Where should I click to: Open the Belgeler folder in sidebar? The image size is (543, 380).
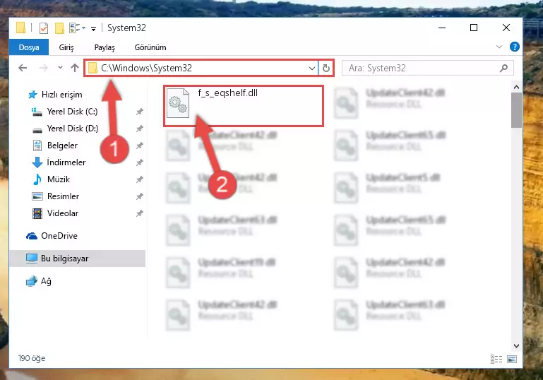click(x=62, y=146)
